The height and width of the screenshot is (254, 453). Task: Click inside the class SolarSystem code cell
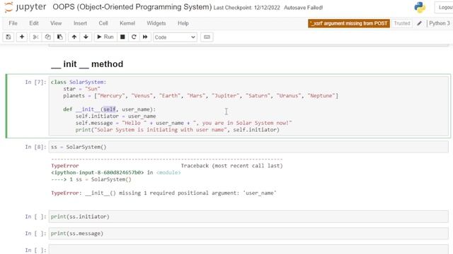(x=248, y=106)
